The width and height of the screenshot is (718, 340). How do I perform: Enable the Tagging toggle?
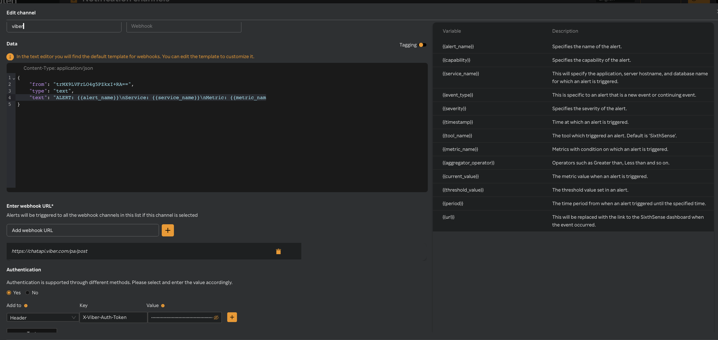pos(422,45)
